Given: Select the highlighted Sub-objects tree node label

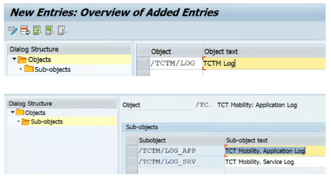Looking at the screenshot, I should tap(47, 122).
